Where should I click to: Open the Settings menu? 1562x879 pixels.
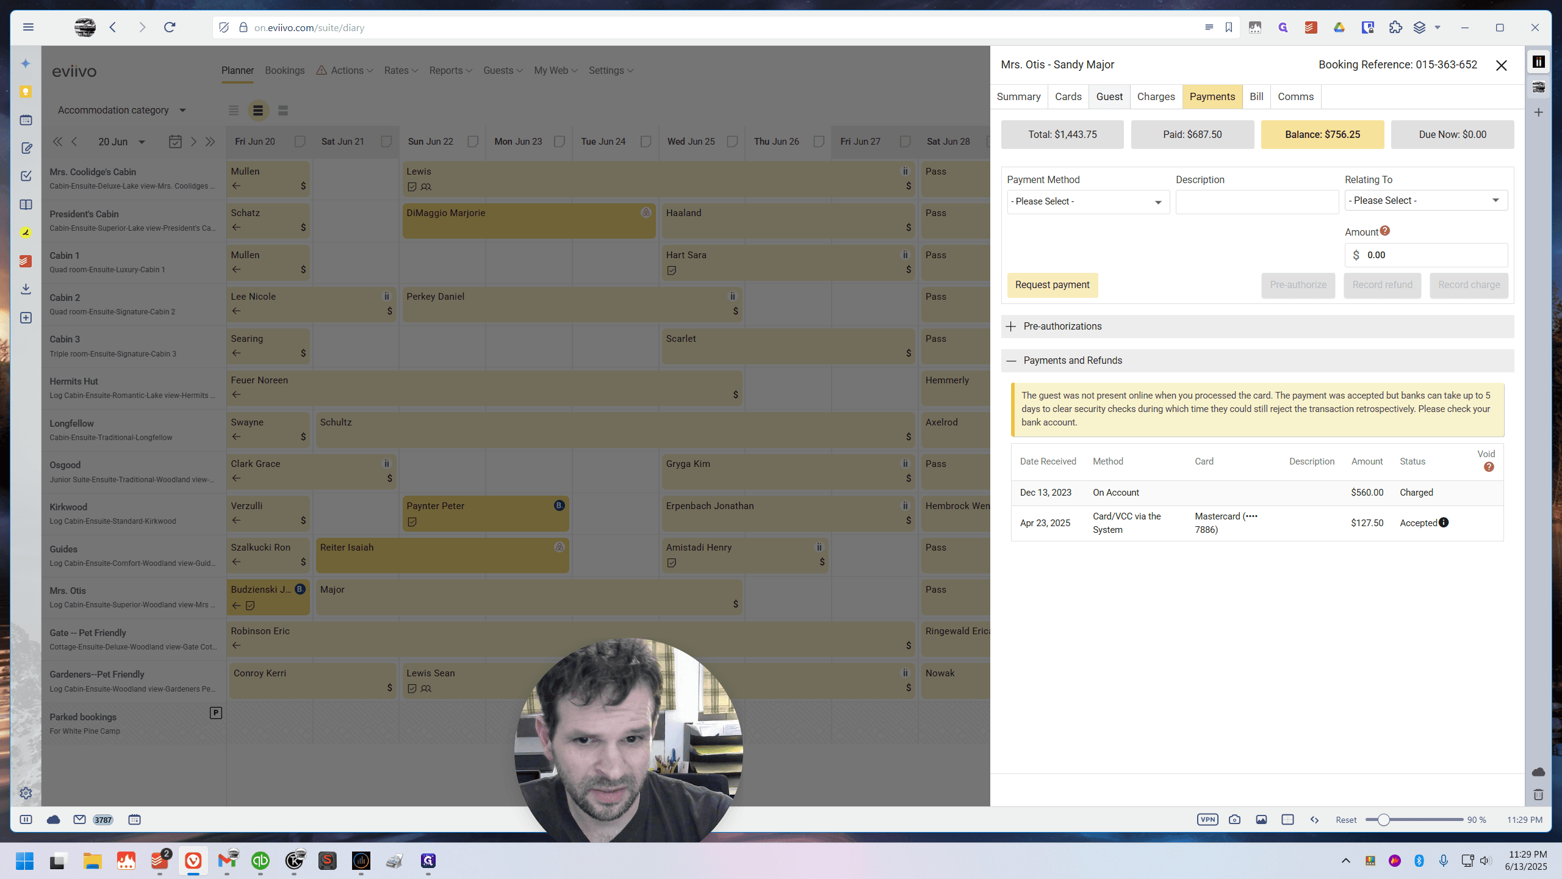(x=611, y=71)
